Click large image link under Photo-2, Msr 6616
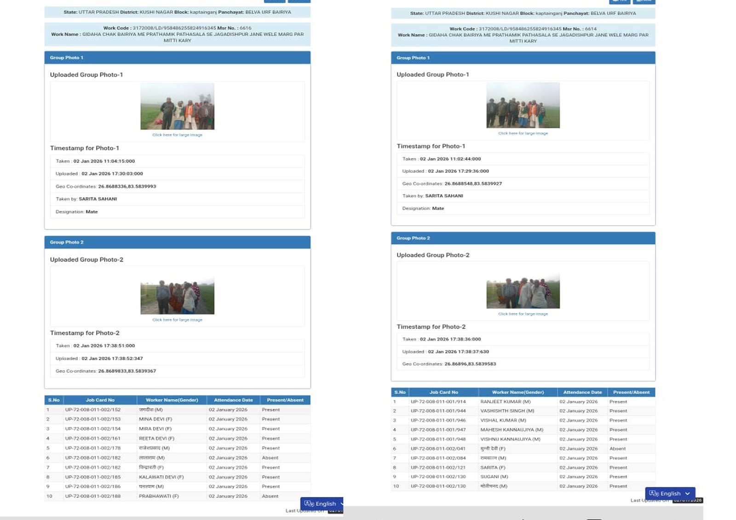This screenshot has width=736, height=520. click(x=177, y=320)
